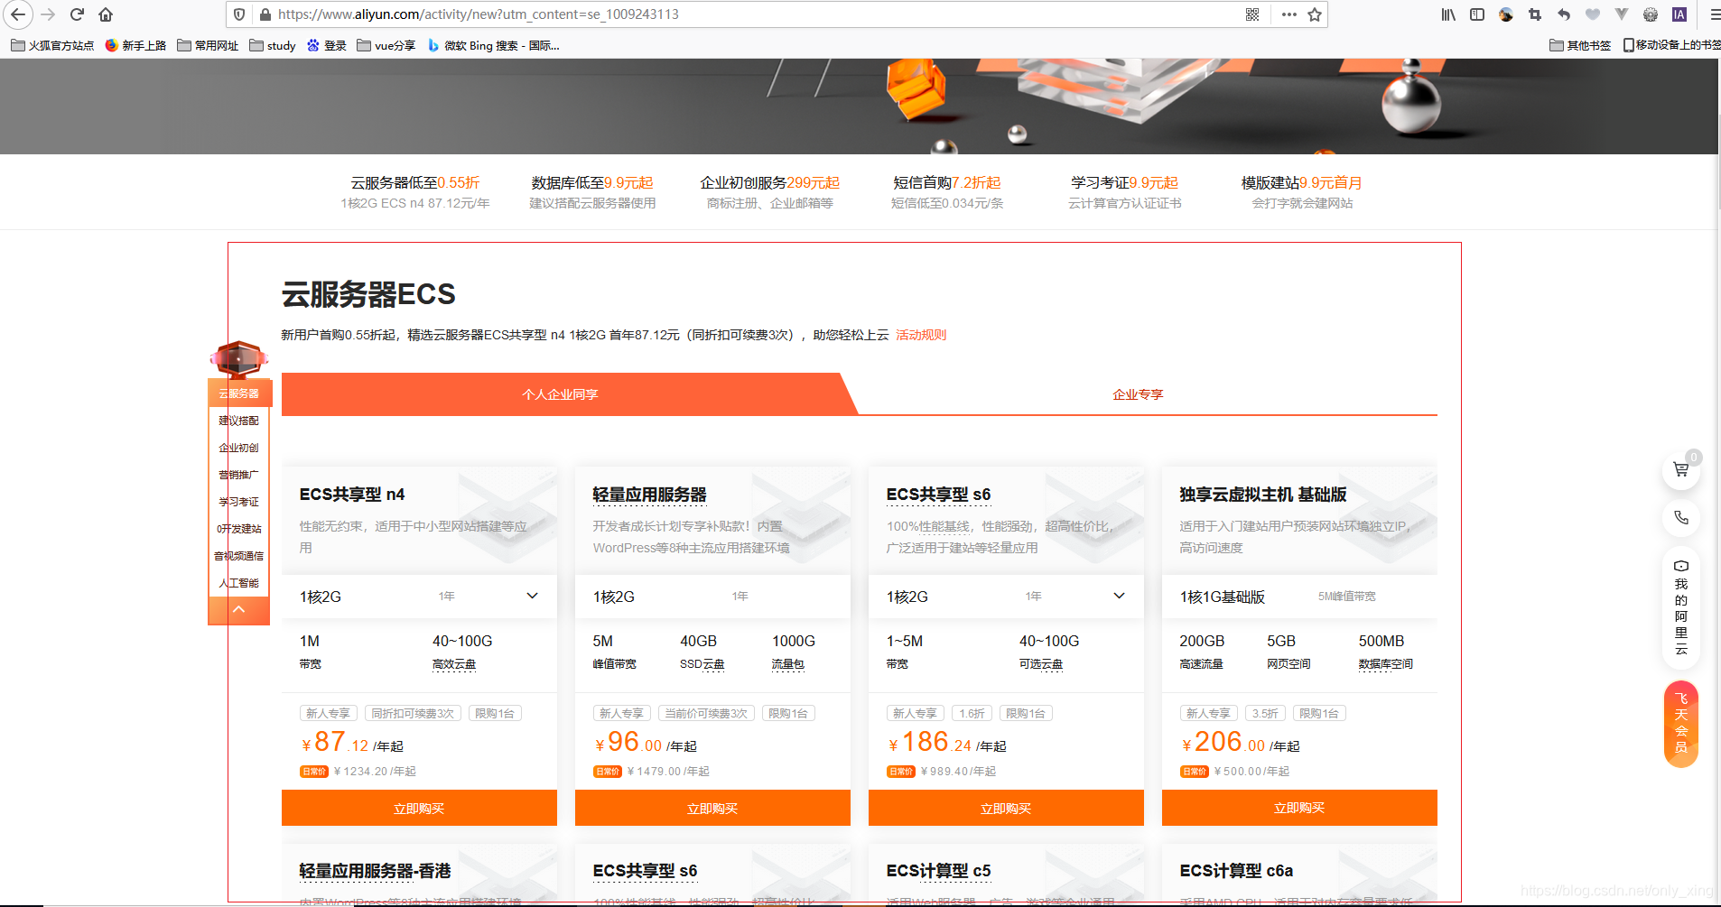The width and height of the screenshot is (1721, 907).
Task: Open the 活动规则 link
Action: coord(921,335)
